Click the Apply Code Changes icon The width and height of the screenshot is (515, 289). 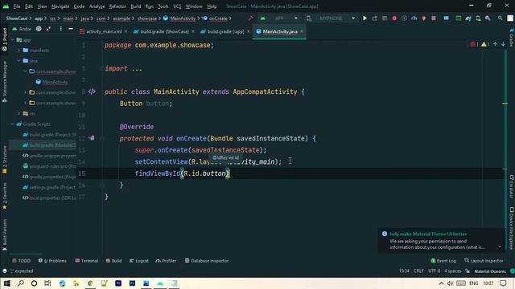(385, 18)
